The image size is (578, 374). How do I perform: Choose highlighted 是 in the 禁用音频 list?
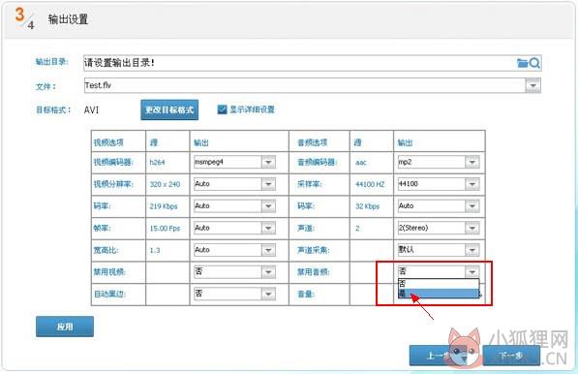(x=439, y=294)
